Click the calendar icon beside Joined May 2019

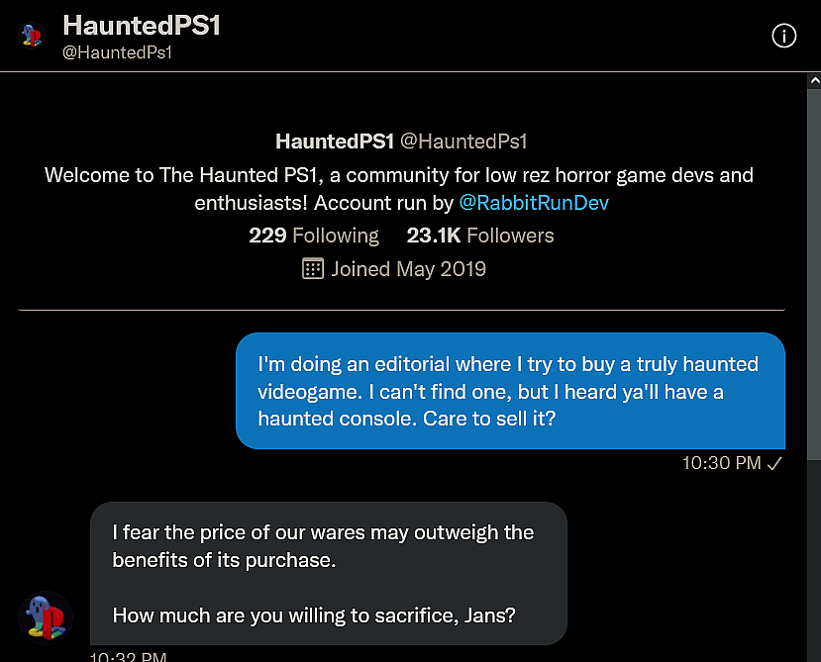click(313, 269)
